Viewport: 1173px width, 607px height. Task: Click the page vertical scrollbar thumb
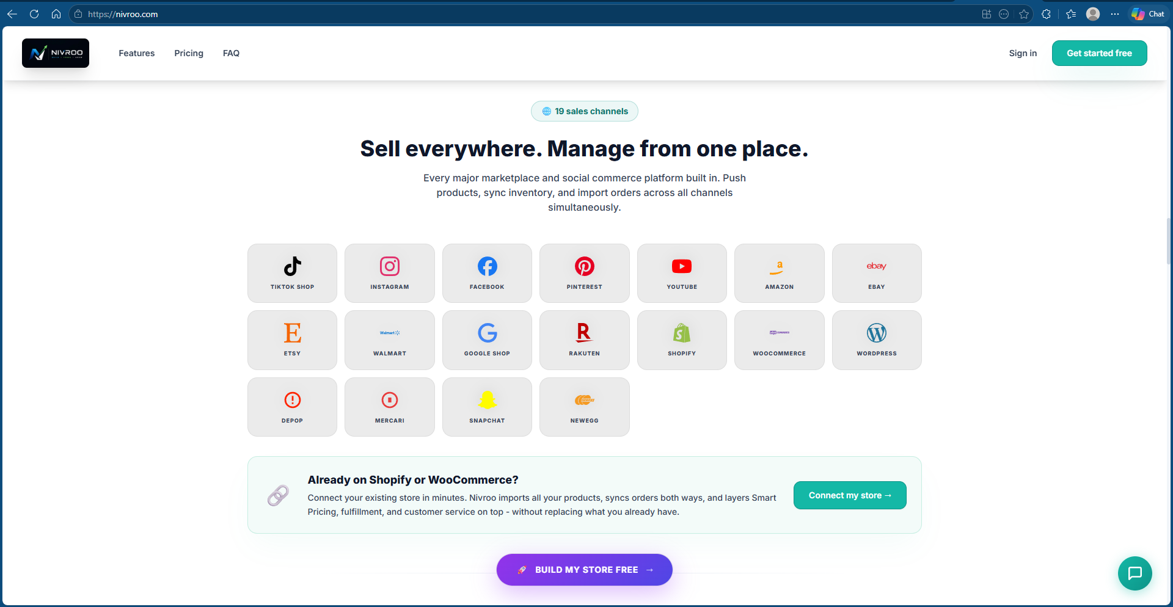pyautogui.click(x=1169, y=241)
